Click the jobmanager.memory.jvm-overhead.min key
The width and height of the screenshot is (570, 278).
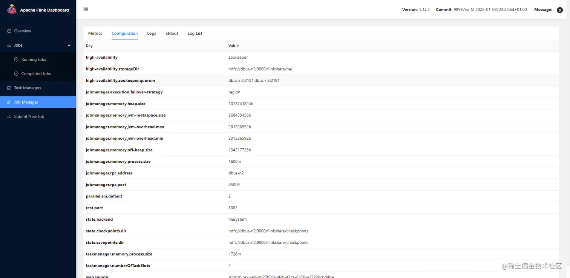[125, 138]
